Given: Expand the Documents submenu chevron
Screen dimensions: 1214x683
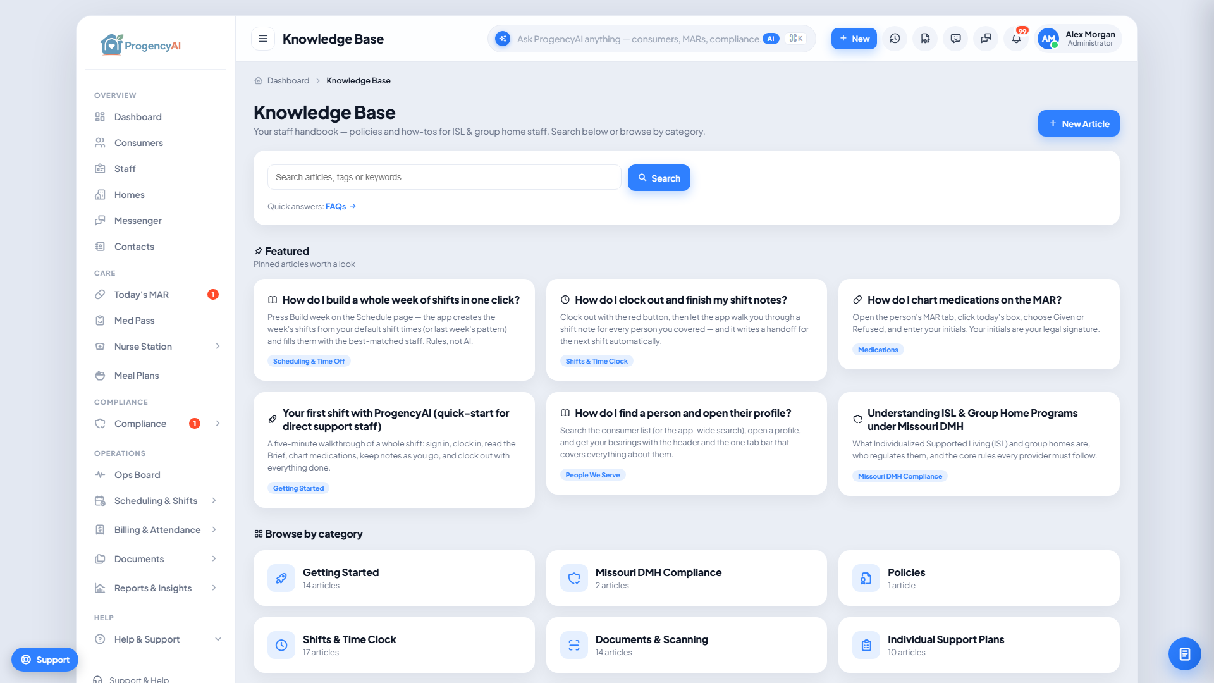Looking at the screenshot, I should (214, 559).
